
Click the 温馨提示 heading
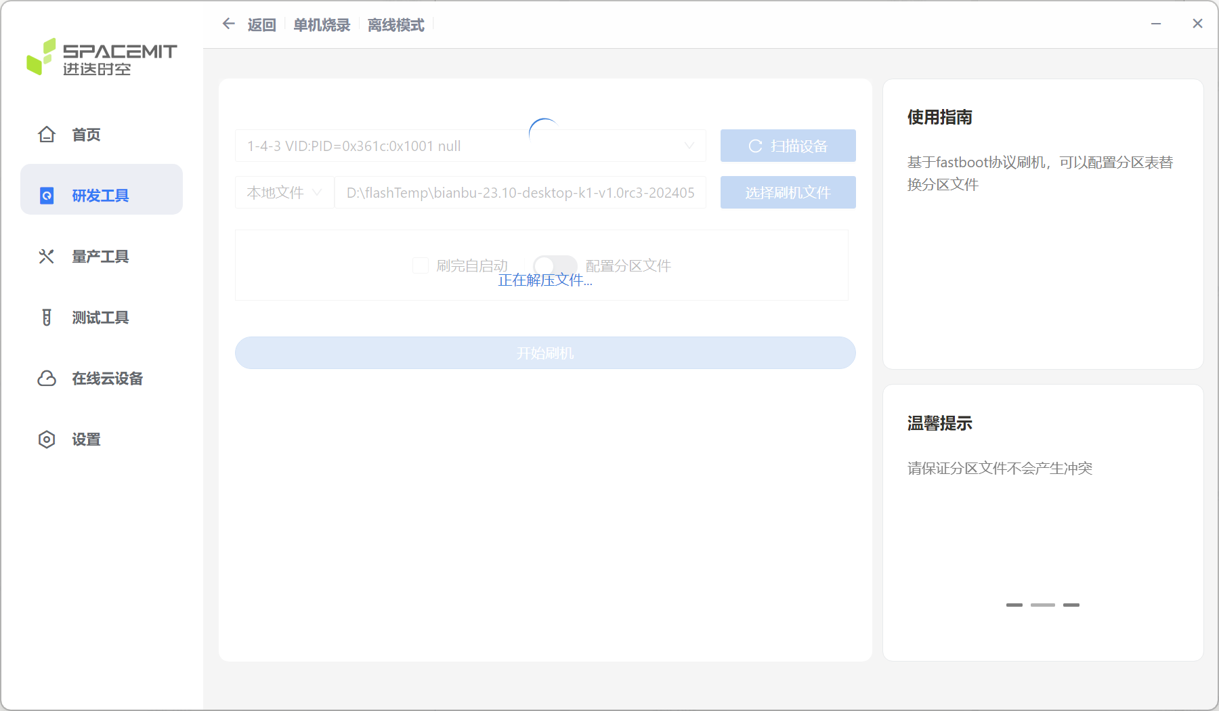click(940, 423)
